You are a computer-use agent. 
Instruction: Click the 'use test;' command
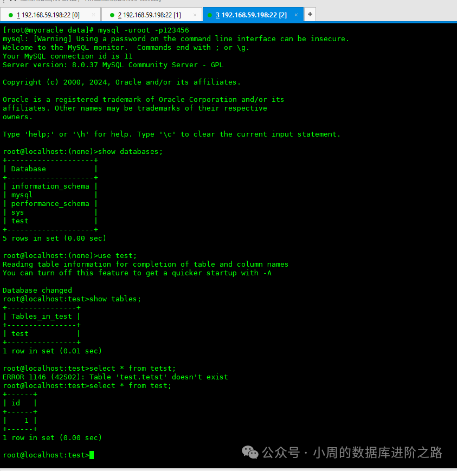[x=117, y=256]
